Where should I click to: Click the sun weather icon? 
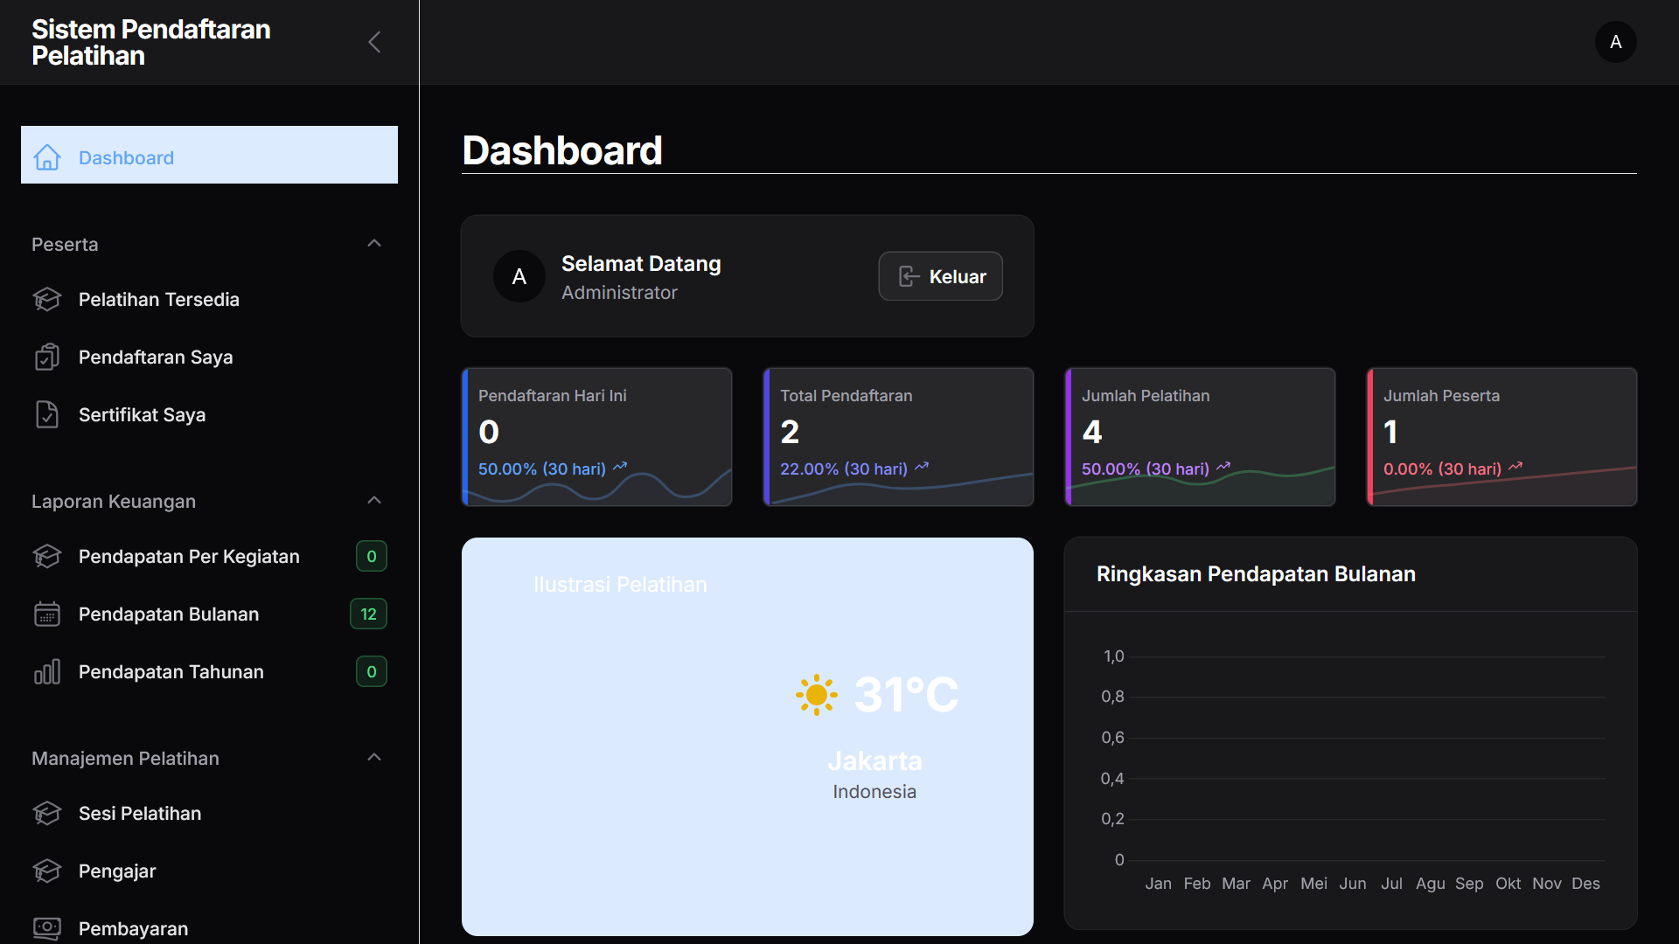click(816, 695)
